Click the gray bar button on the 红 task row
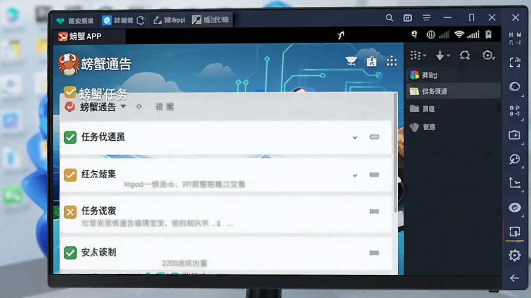Viewport: 531px width, 298px height. pos(374,175)
